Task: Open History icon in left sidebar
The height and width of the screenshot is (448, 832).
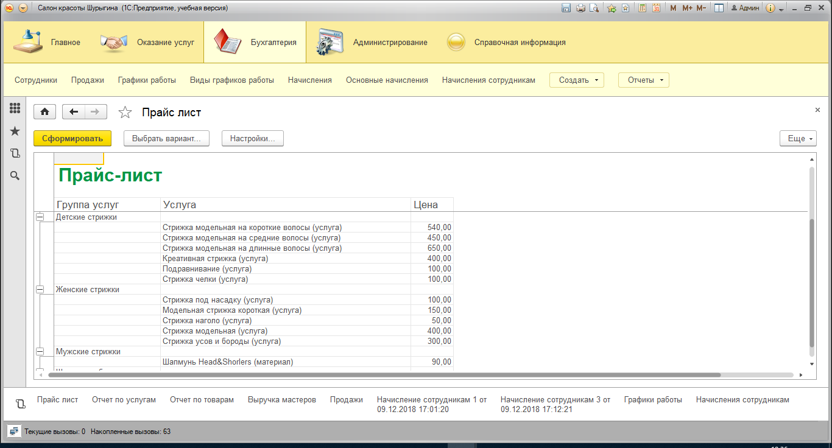Action: pyautogui.click(x=15, y=153)
